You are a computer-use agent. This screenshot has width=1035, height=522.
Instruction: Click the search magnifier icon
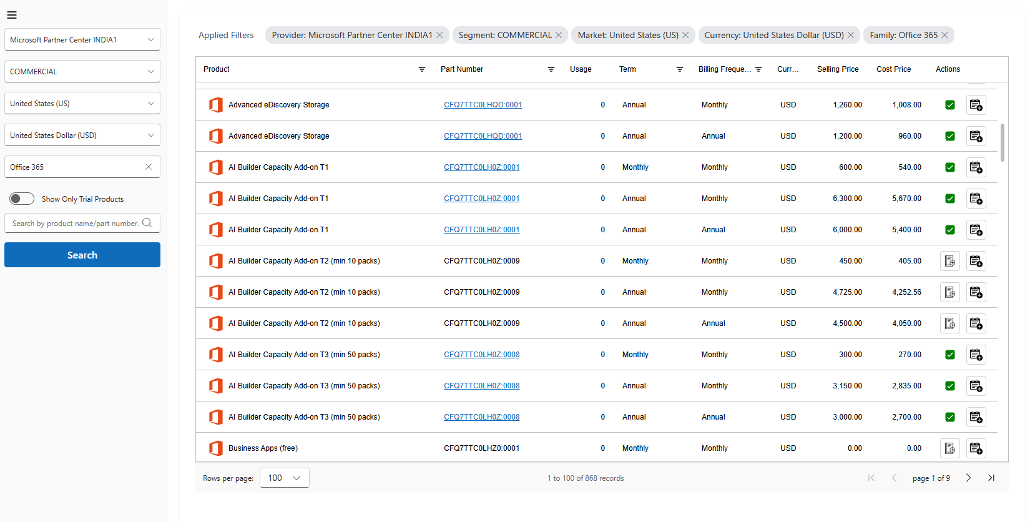[x=147, y=223]
